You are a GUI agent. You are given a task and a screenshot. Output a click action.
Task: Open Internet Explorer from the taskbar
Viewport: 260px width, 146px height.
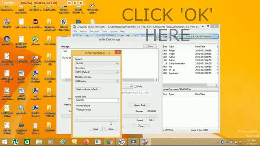click(x=63, y=142)
